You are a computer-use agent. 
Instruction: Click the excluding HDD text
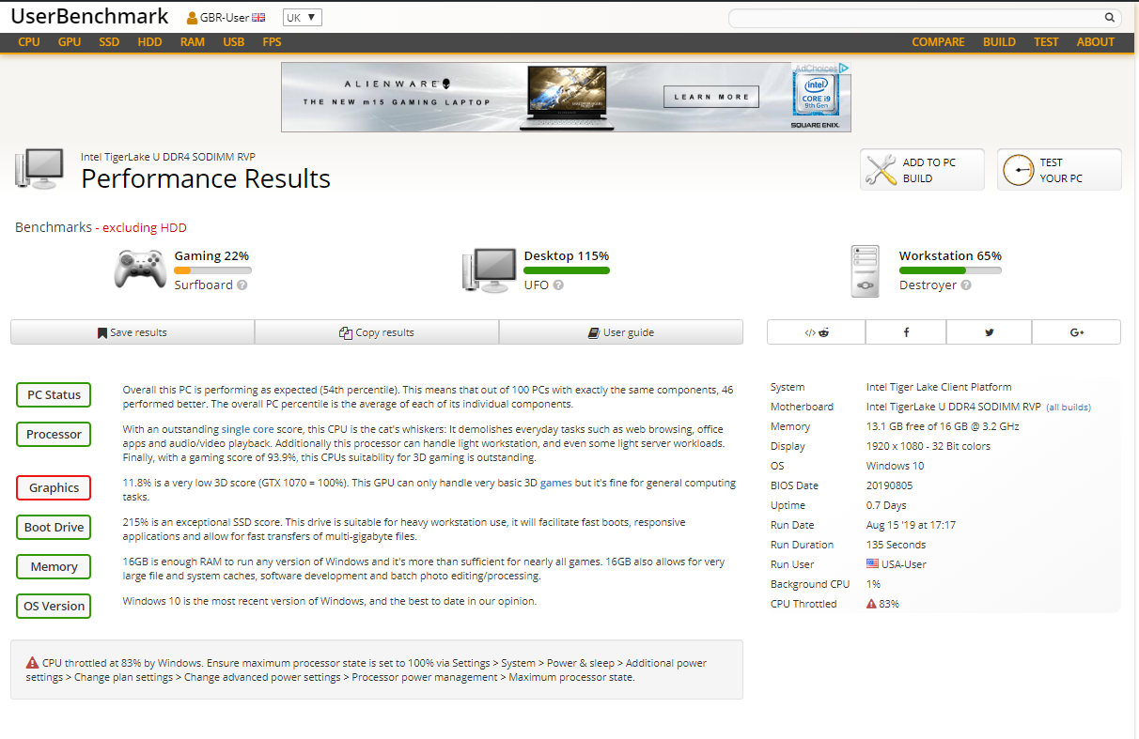pyautogui.click(x=145, y=227)
